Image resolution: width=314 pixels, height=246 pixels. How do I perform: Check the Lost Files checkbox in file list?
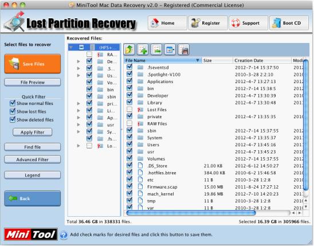[x=129, y=110]
